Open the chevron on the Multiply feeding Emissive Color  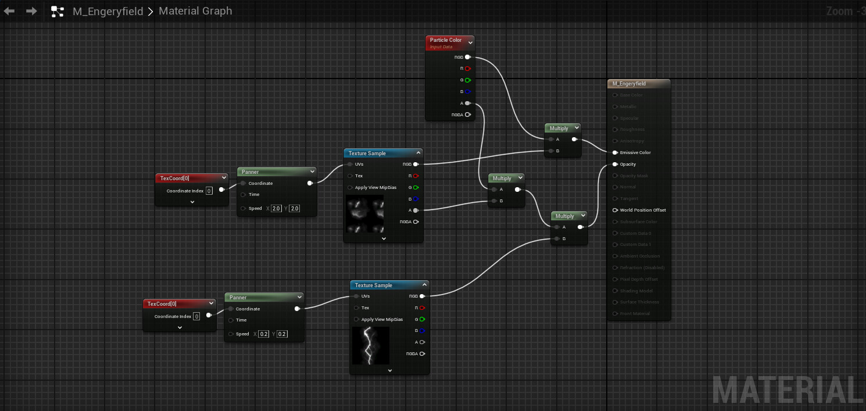pos(577,128)
